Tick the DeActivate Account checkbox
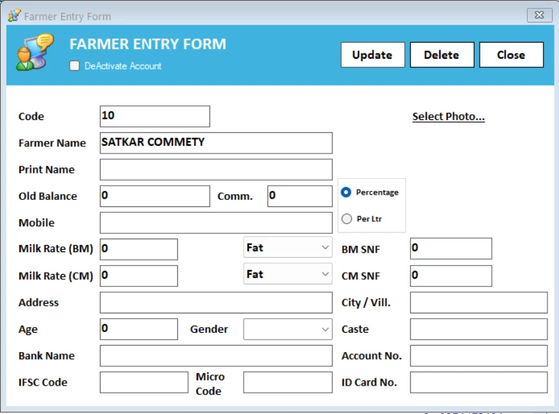This screenshot has height=414, width=559. [x=75, y=66]
